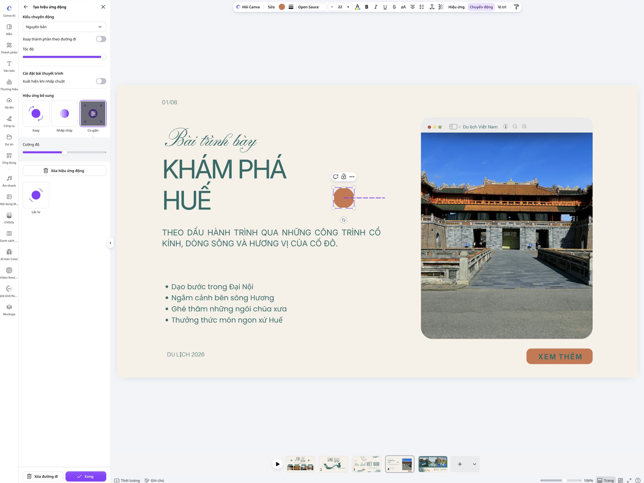Open the Dự án projects panel
This screenshot has height=483, width=644.
click(9, 139)
